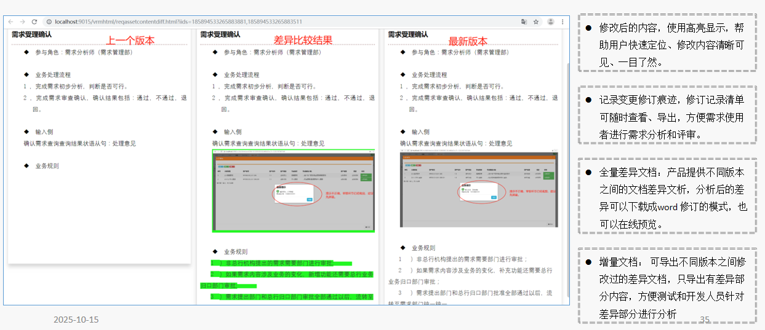Click the slide date 2025-10-15
This screenshot has width=765, height=330.
click(76, 320)
